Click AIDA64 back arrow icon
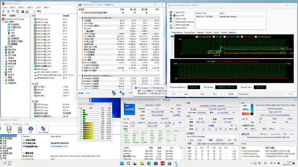This screenshot has width=298, height=167. tap(4, 12)
